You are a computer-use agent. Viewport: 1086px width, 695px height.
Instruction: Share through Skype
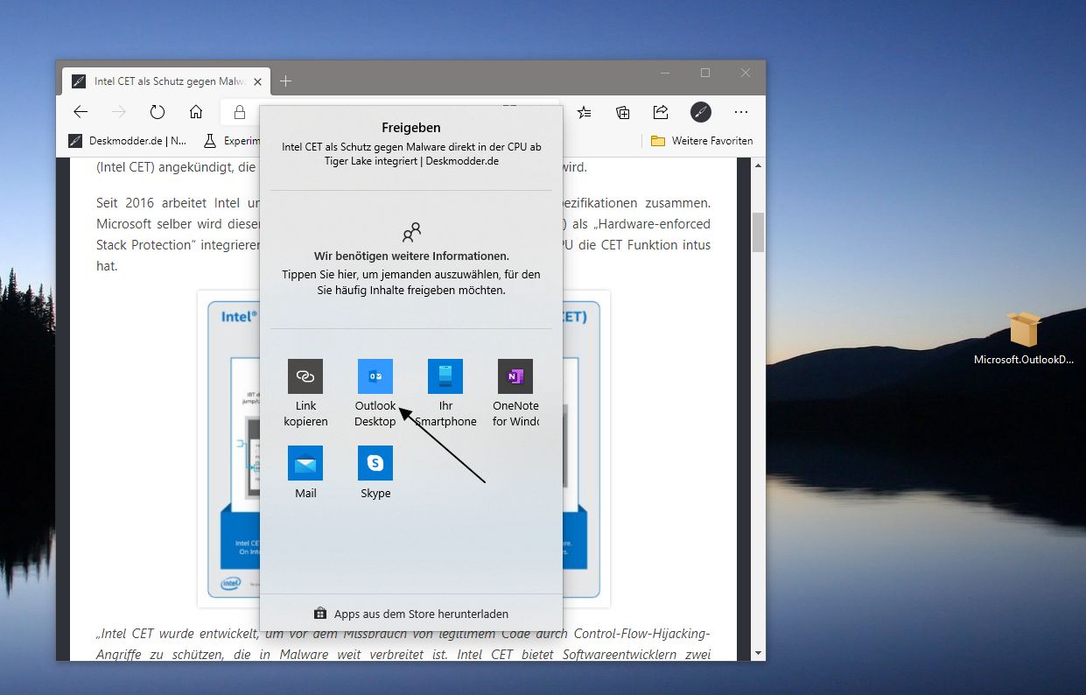click(375, 473)
